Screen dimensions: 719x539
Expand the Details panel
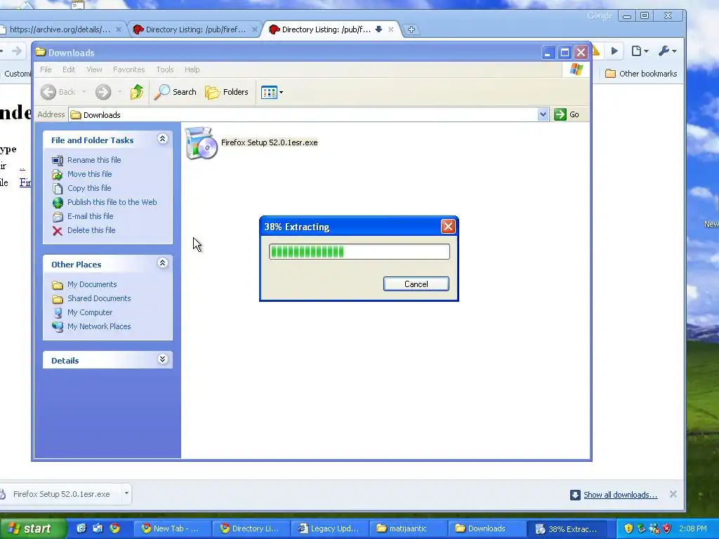pos(162,359)
